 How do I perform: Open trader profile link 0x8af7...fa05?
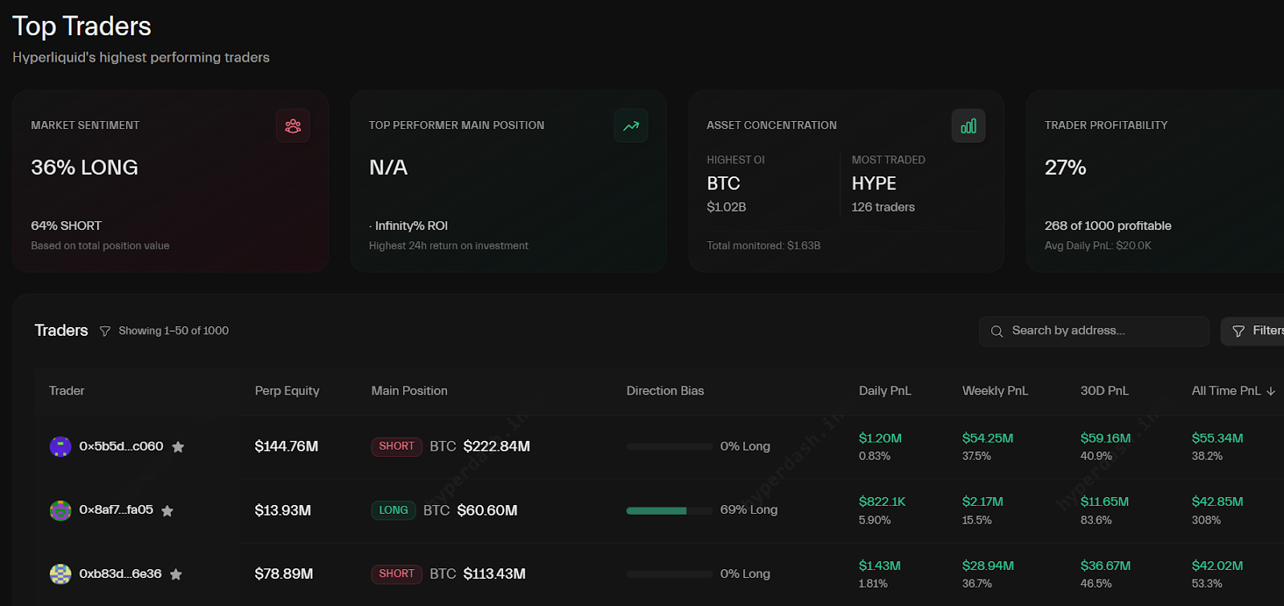pos(117,510)
